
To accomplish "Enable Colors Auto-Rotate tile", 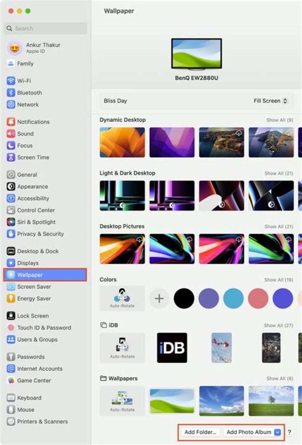I will click(122, 298).
